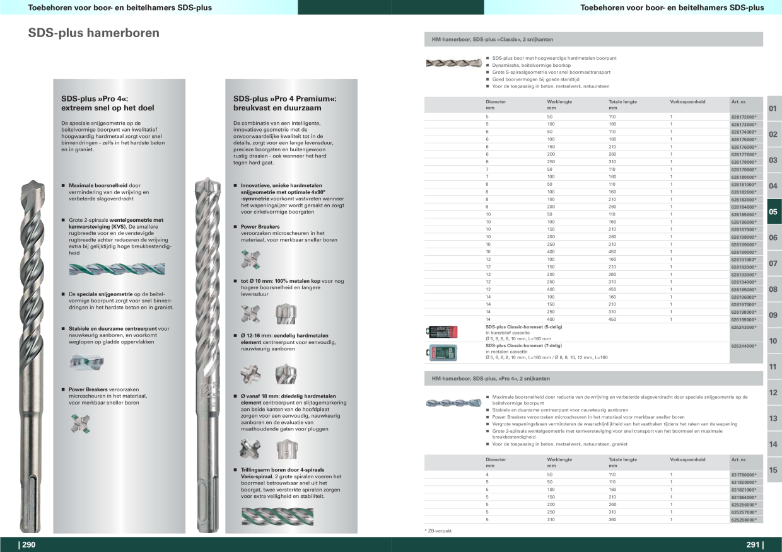This screenshot has width=782, height=552.
Task: Click page number 291 in the footer
Action: coord(755,545)
